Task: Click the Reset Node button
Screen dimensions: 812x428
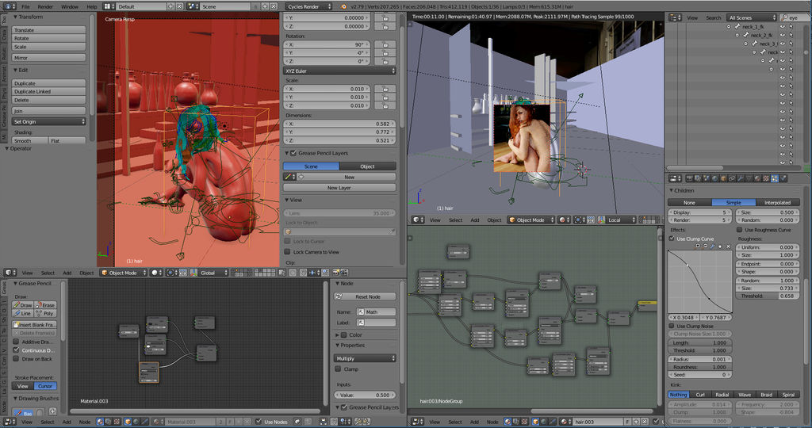Action: (x=370, y=296)
